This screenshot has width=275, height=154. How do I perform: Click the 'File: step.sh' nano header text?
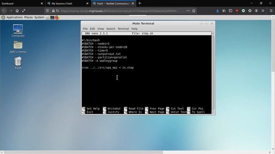(x=142, y=33)
